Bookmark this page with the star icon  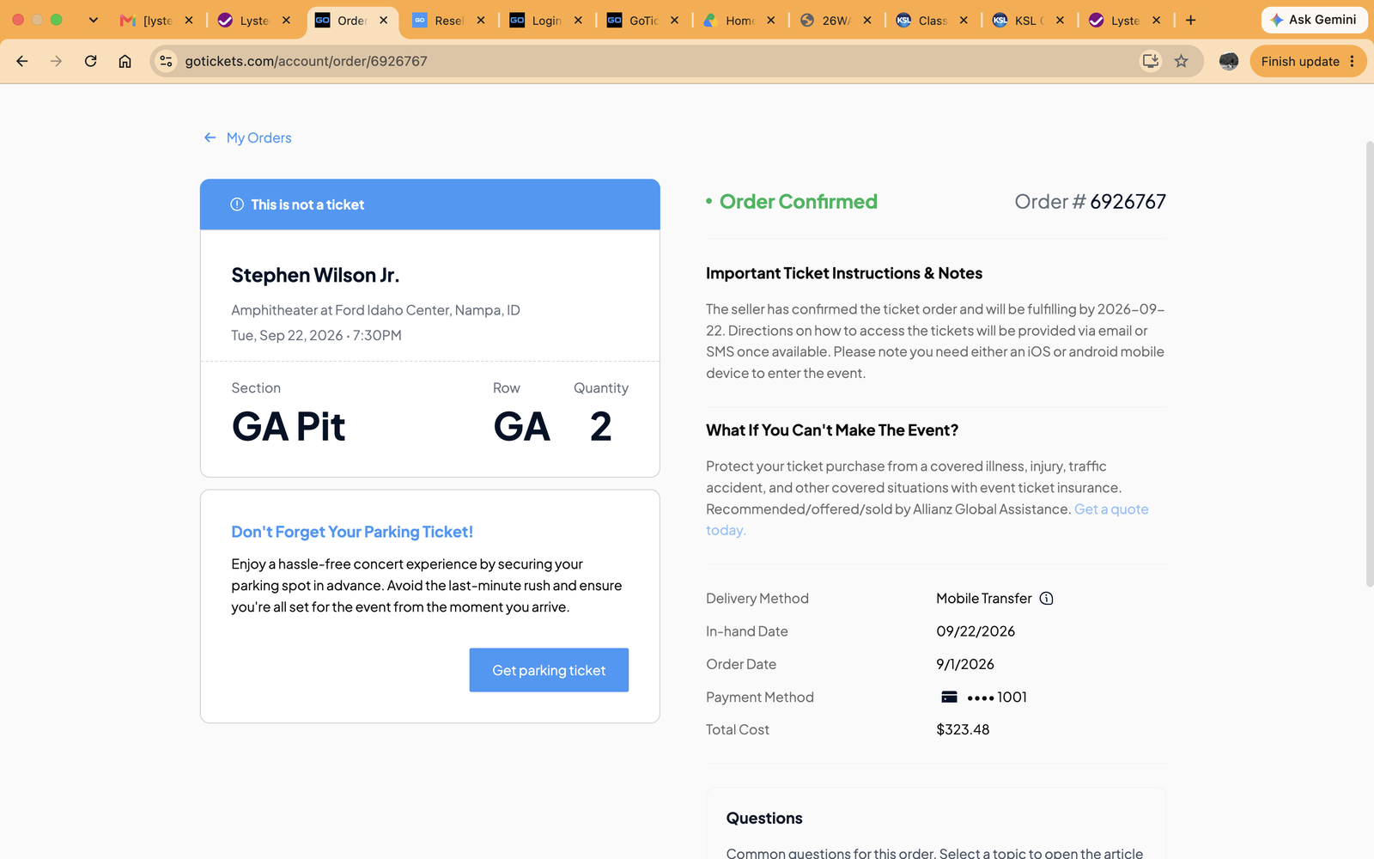click(1182, 61)
